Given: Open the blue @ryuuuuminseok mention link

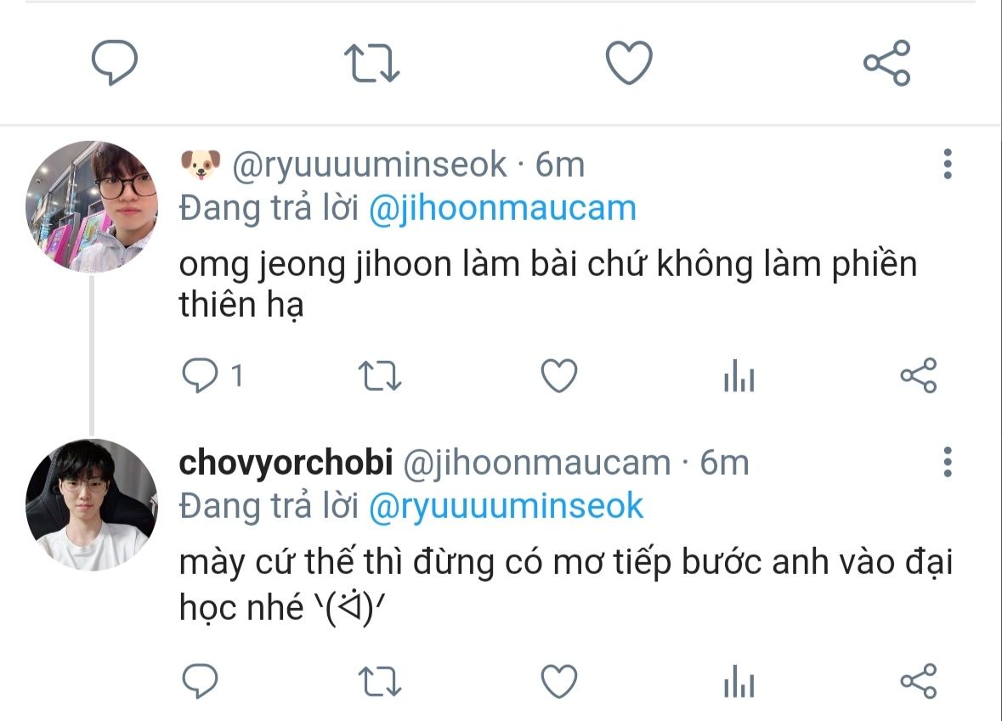Looking at the screenshot, I should click(507, 506).
